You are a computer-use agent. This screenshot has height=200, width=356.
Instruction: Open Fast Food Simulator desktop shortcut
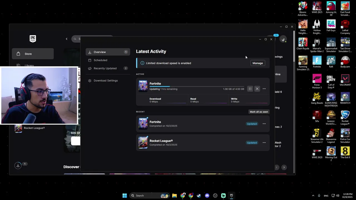[345, 9]
